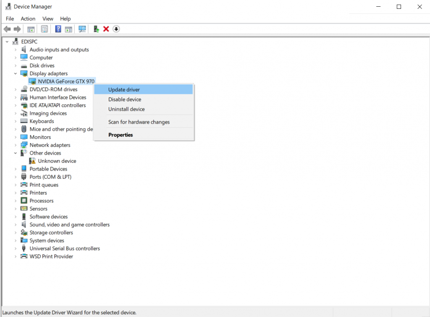Open the File menu
The image size is (430, 317).
(x=10, y=18)
